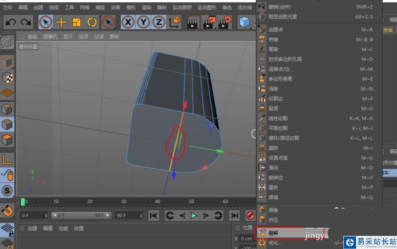397x249 pixels.
Task: Play the animation forward
Action: pos(194,216)
